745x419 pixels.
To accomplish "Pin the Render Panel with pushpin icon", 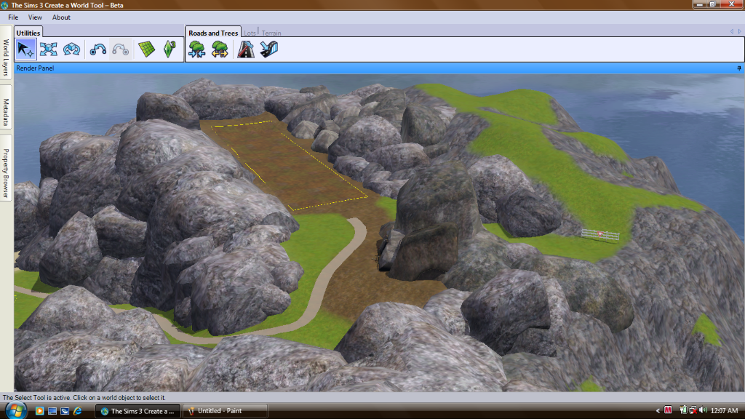I will click(x=739, y=68).
